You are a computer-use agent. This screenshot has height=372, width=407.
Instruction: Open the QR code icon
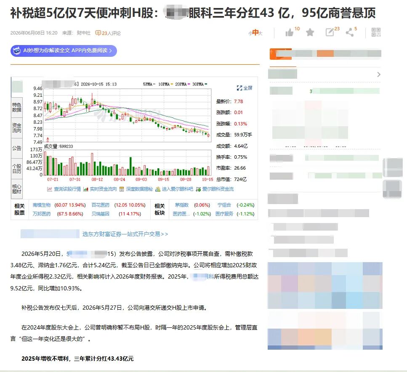(x=376, y=32)
